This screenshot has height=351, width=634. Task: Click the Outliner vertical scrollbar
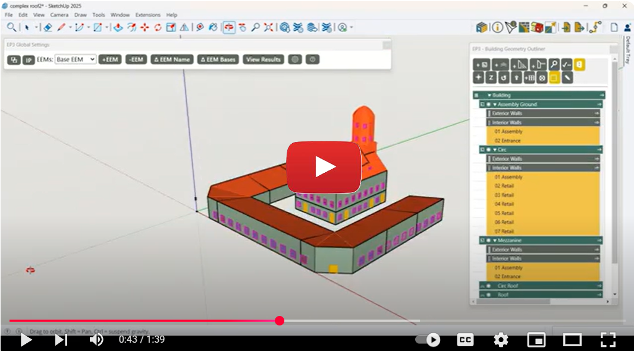pos(614,162)
